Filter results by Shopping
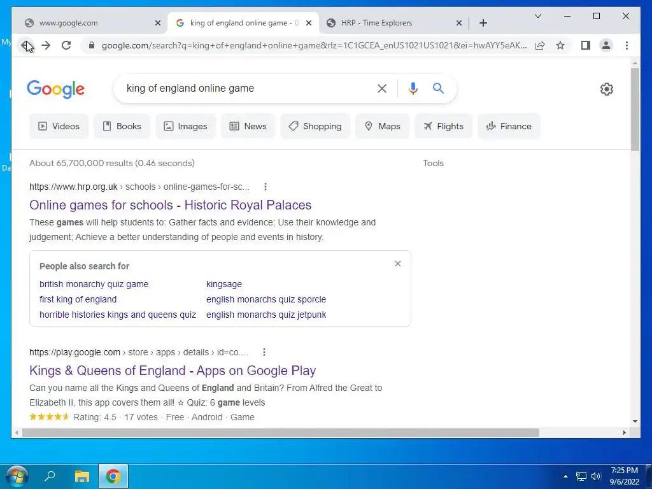Screen dimensions: 652x489 (315, 126)
